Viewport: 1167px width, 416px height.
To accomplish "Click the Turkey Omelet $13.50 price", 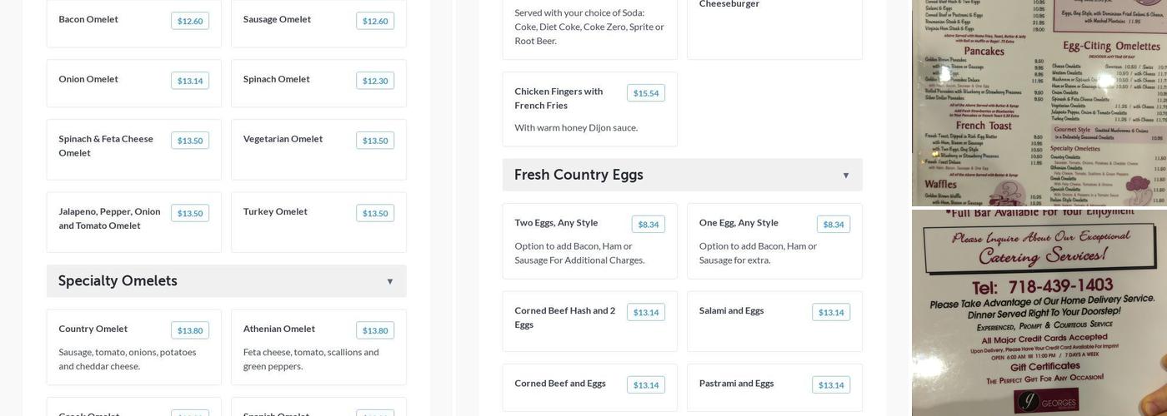I will point(375,213).
